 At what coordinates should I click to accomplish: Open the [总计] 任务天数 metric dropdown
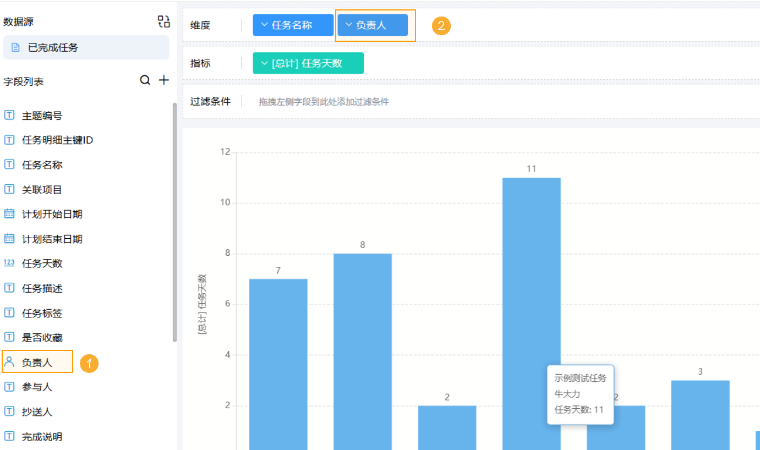[264, 63]
